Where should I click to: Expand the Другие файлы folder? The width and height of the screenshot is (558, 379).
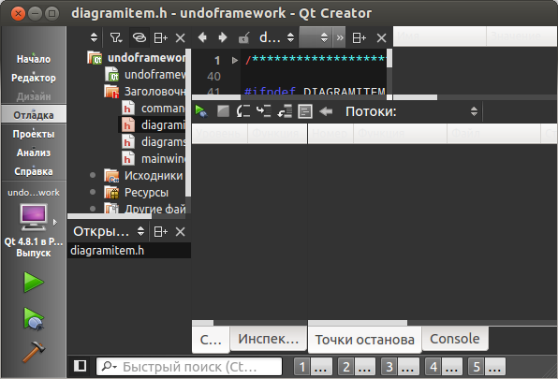point(93,209)
